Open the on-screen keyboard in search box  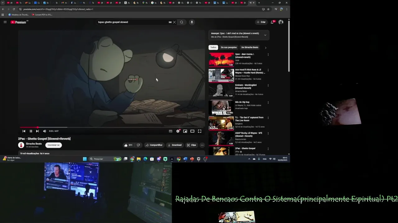170,22
